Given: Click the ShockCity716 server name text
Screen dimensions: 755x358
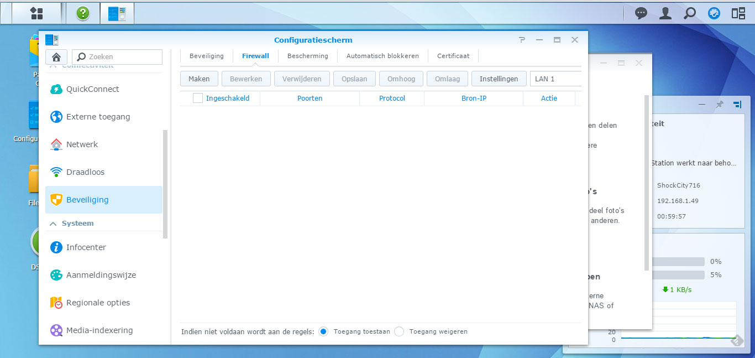Looking at the screenshot, I should 679,185.
